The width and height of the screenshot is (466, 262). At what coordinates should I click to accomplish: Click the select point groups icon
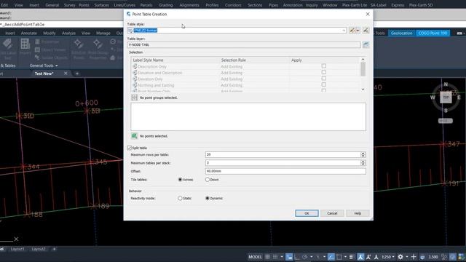coord(134,98)
